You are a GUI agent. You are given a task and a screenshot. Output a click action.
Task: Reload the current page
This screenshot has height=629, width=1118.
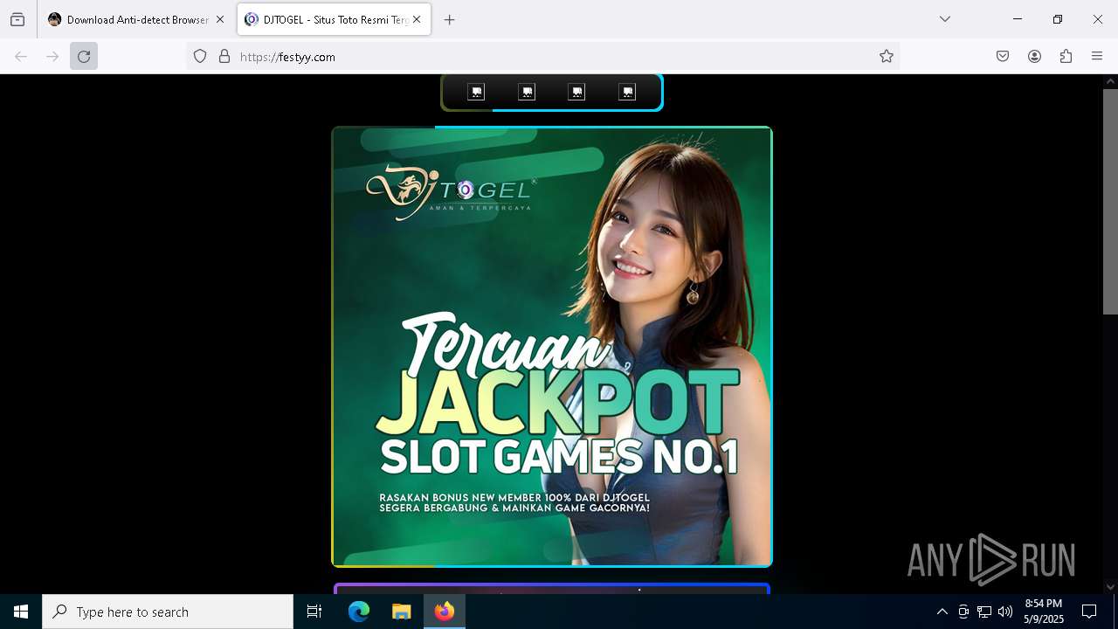tap(84, 57)
